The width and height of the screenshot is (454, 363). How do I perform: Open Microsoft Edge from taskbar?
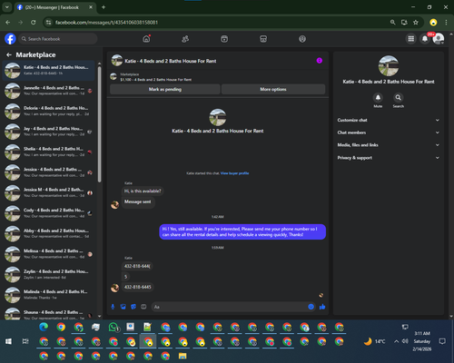tap(44, 327)
